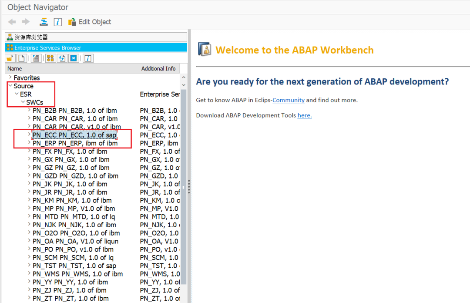
Task: Select PN_KM PN_KM, 1.0 of ibm
Action: 72,200
